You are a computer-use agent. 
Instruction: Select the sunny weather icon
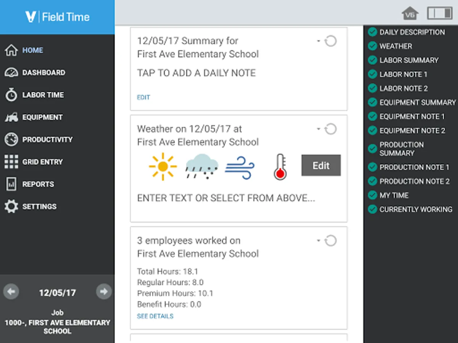click(x=163, y=166)
